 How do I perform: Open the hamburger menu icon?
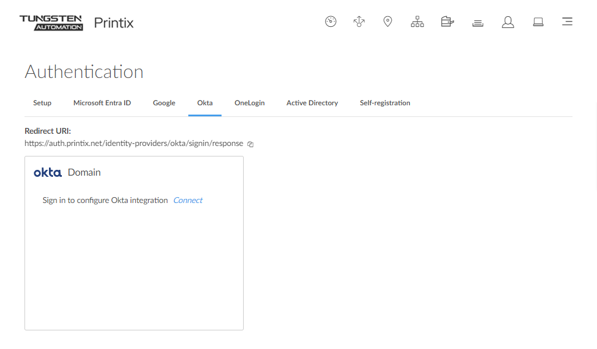(x=567, y=22)
